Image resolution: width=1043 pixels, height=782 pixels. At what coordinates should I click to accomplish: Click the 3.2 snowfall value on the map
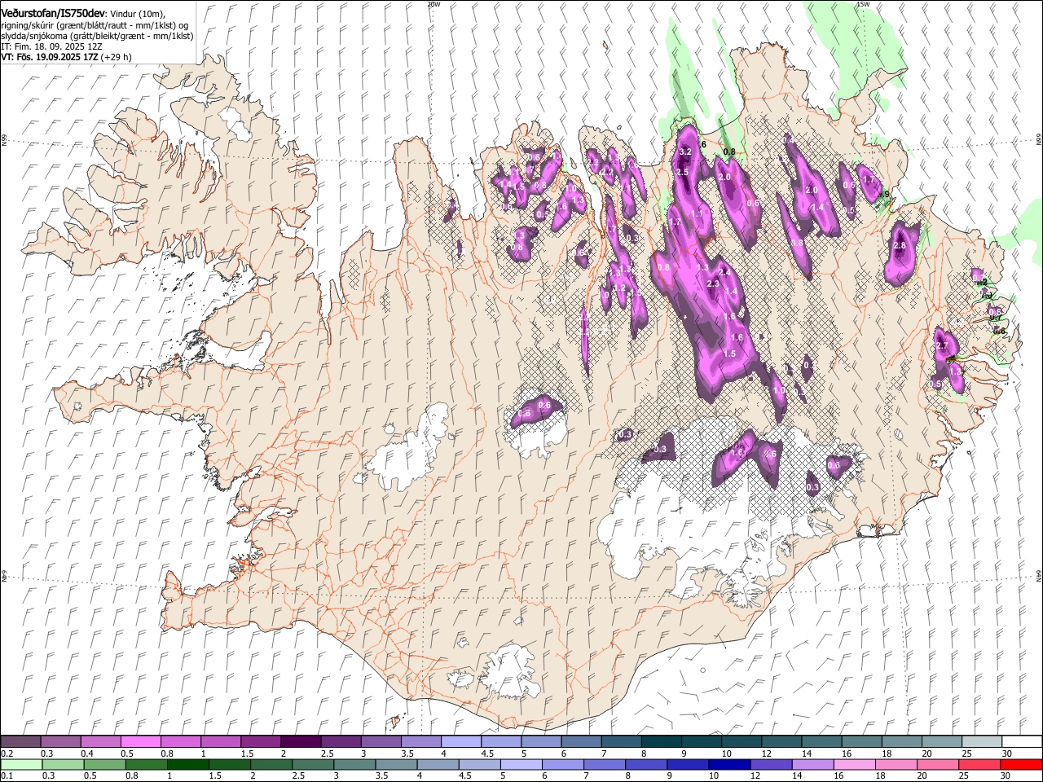coord(685,152)
